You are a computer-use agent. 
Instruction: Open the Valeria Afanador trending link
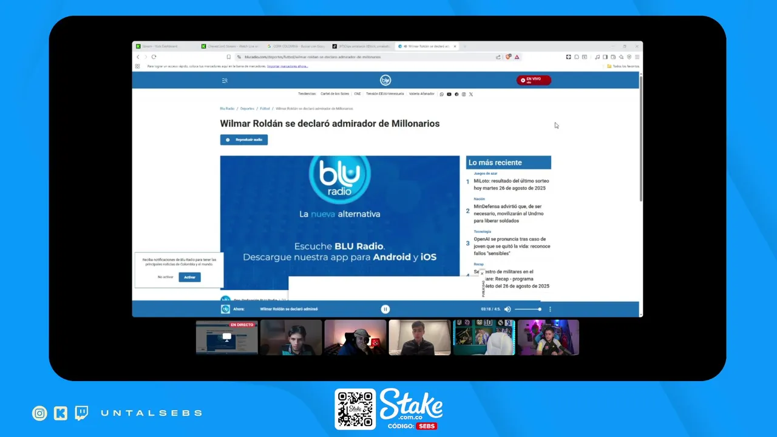coord(422,94)
